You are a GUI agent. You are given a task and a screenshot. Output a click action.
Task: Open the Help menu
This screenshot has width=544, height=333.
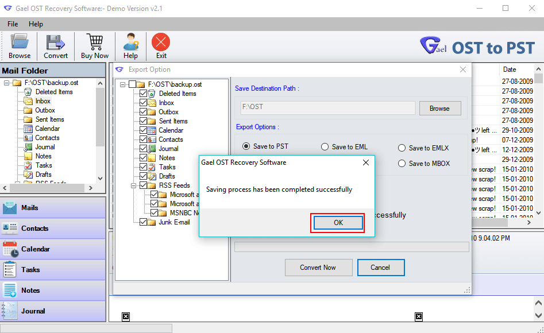pos(36,24)
